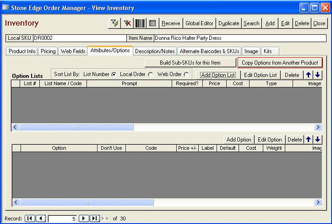Click the List Name / Code column header
Screen dimensions: 332x224
coord(63,83)
